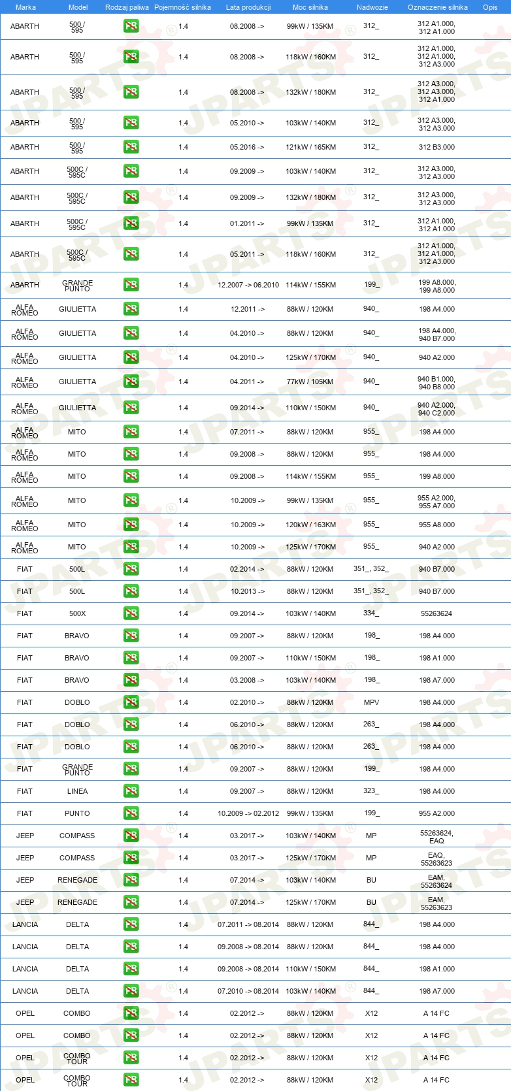This screenshot has width=511, height=1091.
Task: Click fuel icon in Abarth 500/595 132kW/180KM row
Action: point(131,92)
